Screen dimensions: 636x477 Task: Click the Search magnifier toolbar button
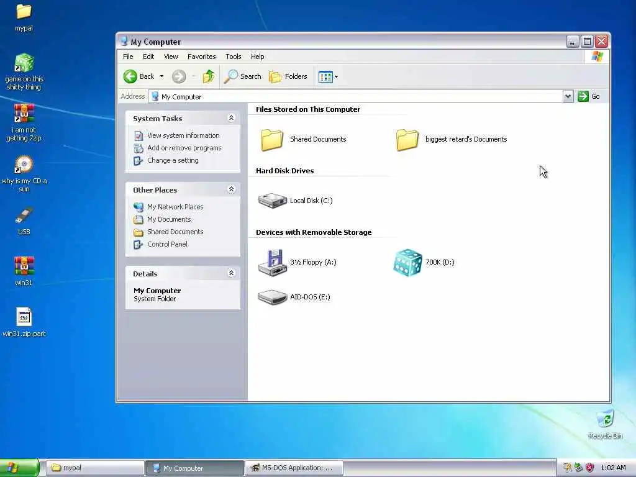coord(243,76)
